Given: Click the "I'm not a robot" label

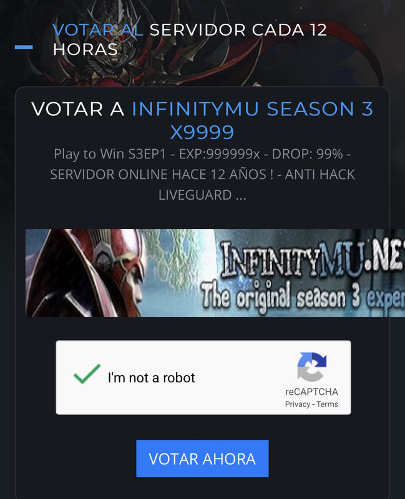Looking at the screenshot, I should click(151, 378).
